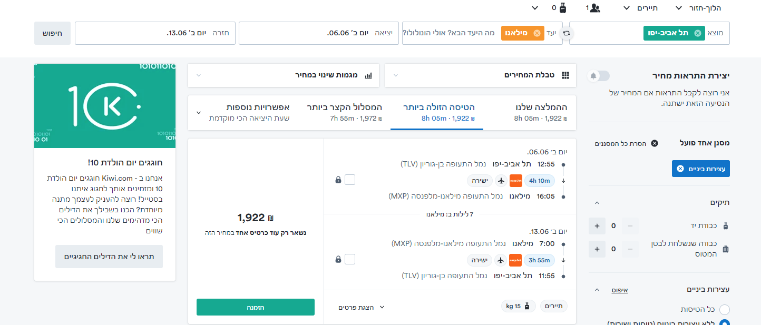Remove the Milano destination tag
Viewport: 761px width, 325px height.
tap(537, 33)
